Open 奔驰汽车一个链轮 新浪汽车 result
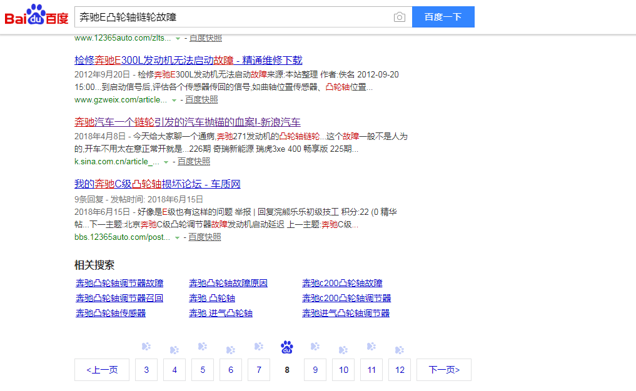This screenshot has width=636, height=391. coord(188,122)
